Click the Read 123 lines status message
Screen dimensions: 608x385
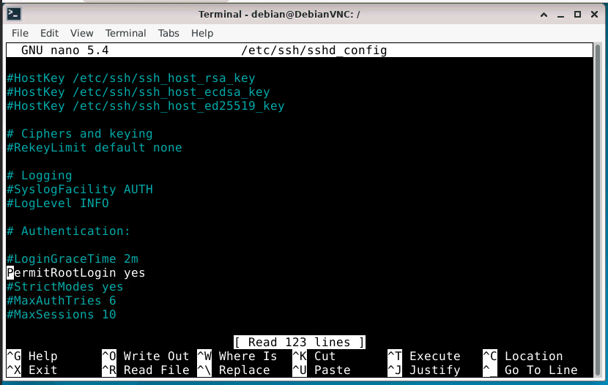300,343
